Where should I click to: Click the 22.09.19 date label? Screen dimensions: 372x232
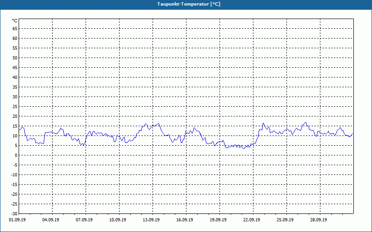(252, 219)
